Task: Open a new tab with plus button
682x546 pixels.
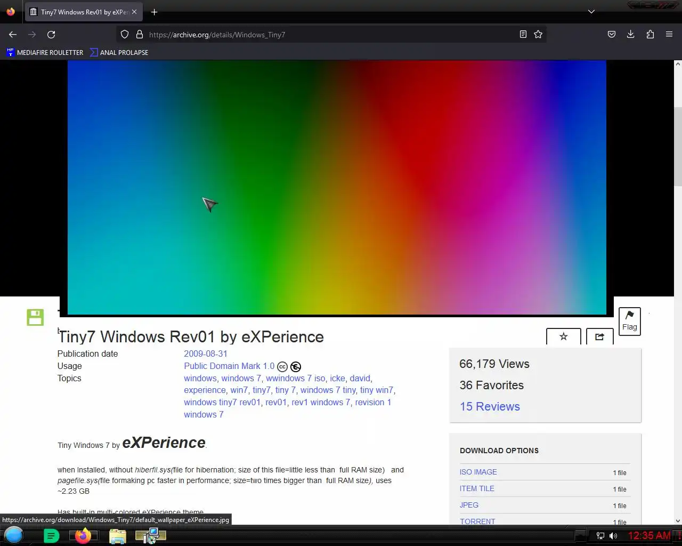Action: pyautogui.click(x=154, y=12)
